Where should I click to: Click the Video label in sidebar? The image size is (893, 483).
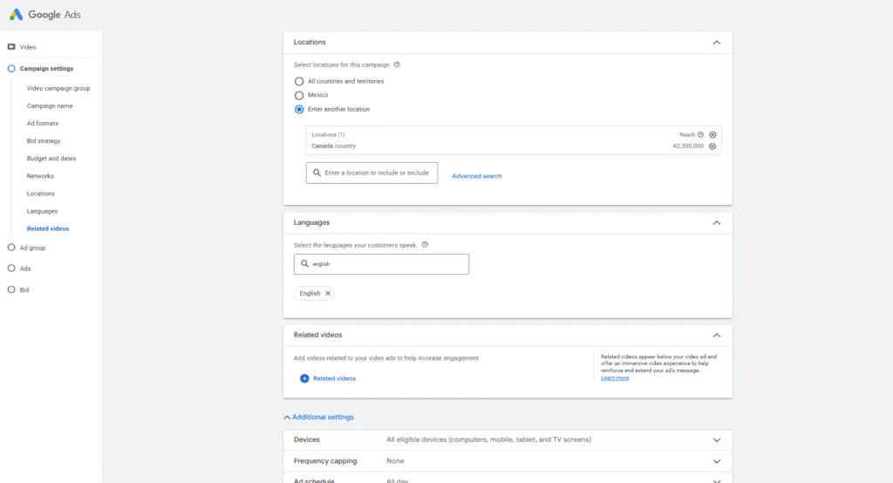click(28, 47)
